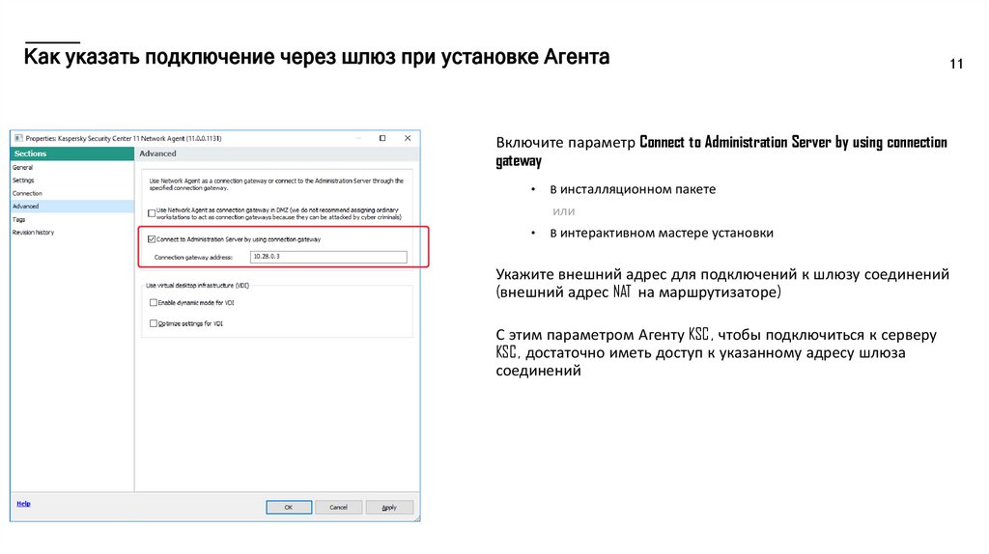Open the Help link
Viewport: 989px width, 554px height.
[23, 504]
